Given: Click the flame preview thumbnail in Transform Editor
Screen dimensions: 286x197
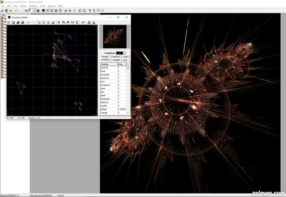Looking at the screenshot, I should pos(115,37).
